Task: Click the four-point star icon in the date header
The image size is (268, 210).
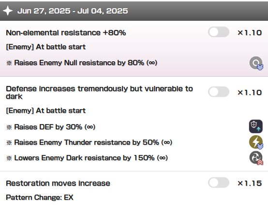Action: [8, 11]
